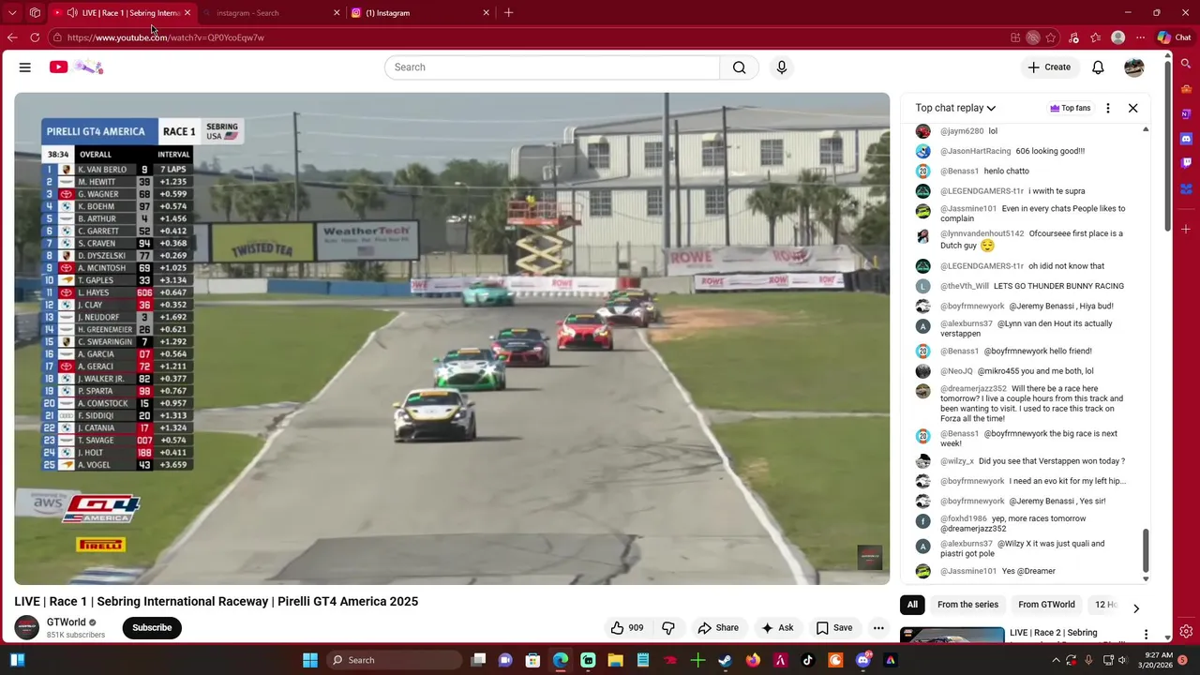Open Edge settings and more menu
The height and width of the screenshot is (675, 1200).
1140,37
